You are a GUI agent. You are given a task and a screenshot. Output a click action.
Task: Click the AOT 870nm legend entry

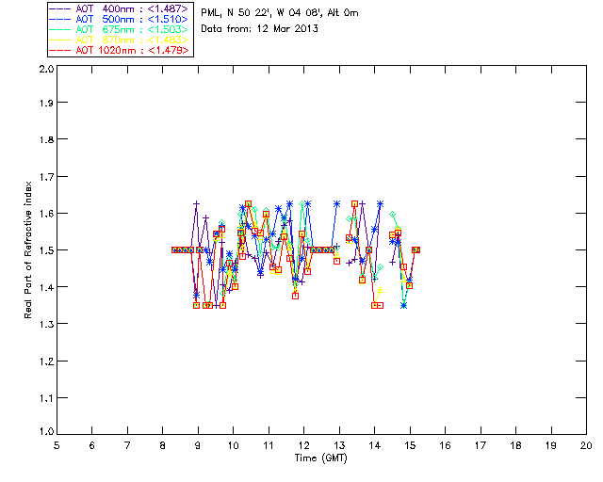120,40
